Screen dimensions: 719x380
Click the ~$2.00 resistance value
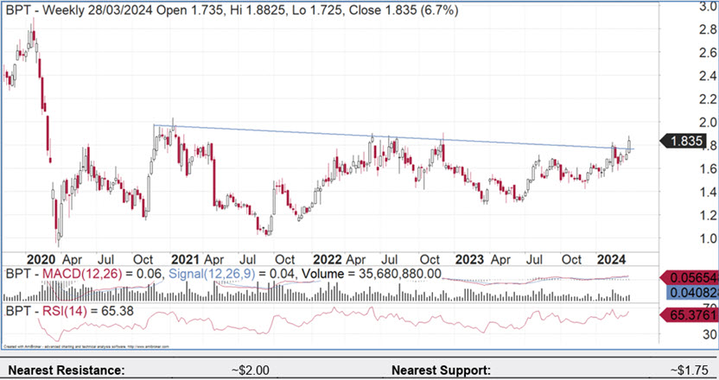[250, 370]
